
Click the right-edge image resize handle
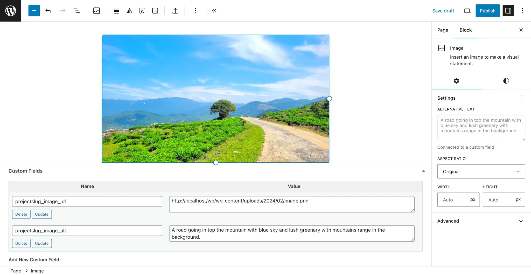click(x=329, y=99)
